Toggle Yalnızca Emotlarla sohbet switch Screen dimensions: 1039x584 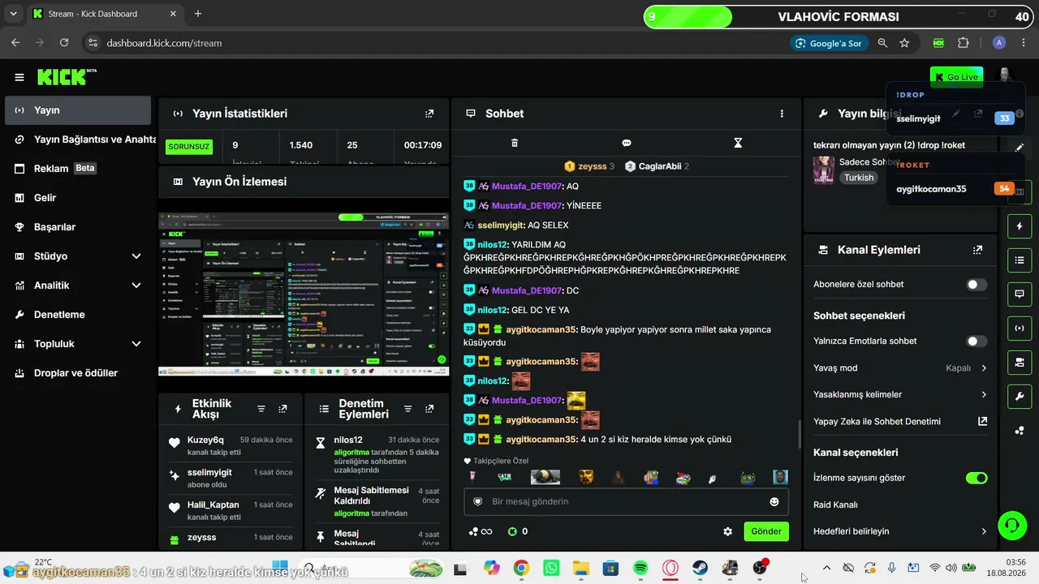coord(976,341)
